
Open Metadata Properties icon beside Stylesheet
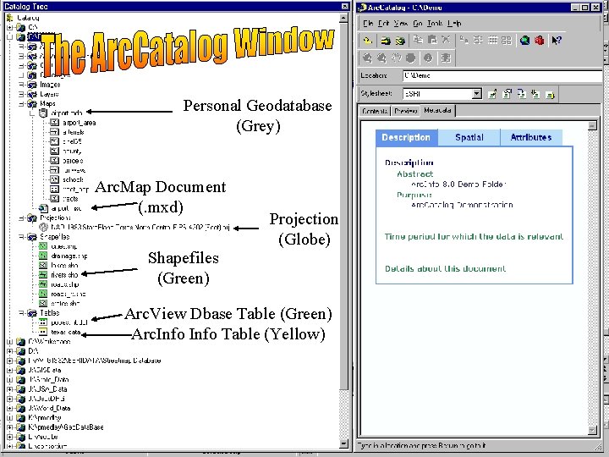coord(507,94)
